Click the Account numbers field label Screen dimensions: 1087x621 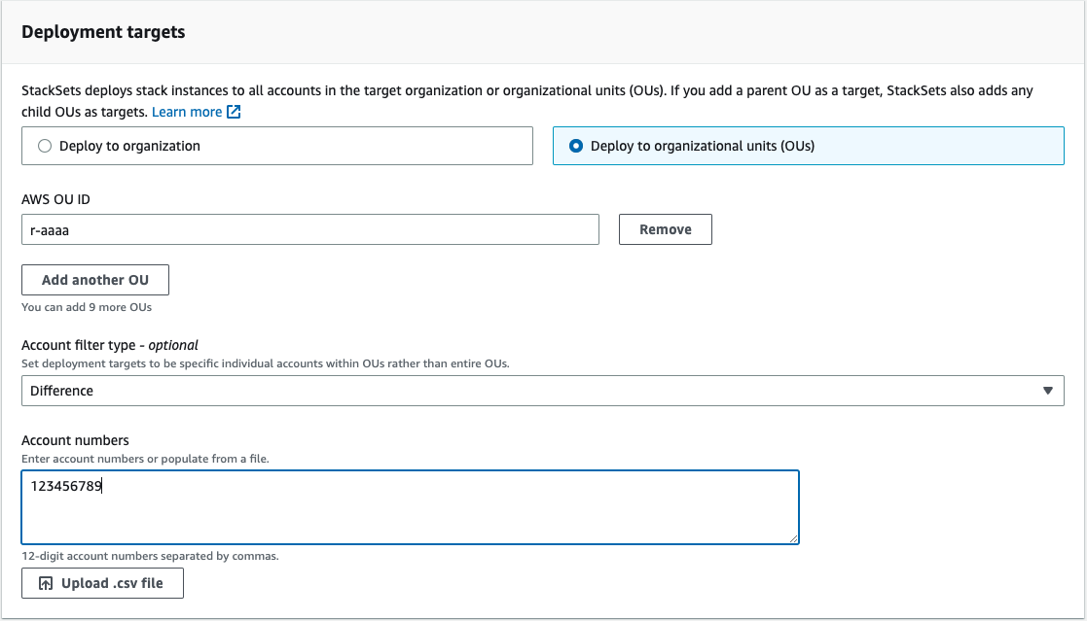[x=75, y=440]
